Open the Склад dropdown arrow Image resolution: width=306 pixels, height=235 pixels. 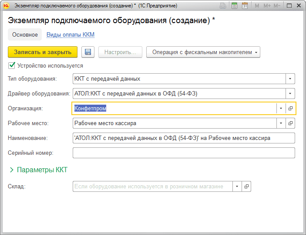coord(237,186)
